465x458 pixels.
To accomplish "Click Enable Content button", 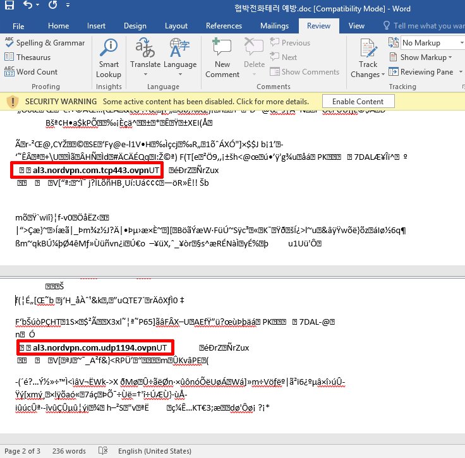I will point(358,101).
